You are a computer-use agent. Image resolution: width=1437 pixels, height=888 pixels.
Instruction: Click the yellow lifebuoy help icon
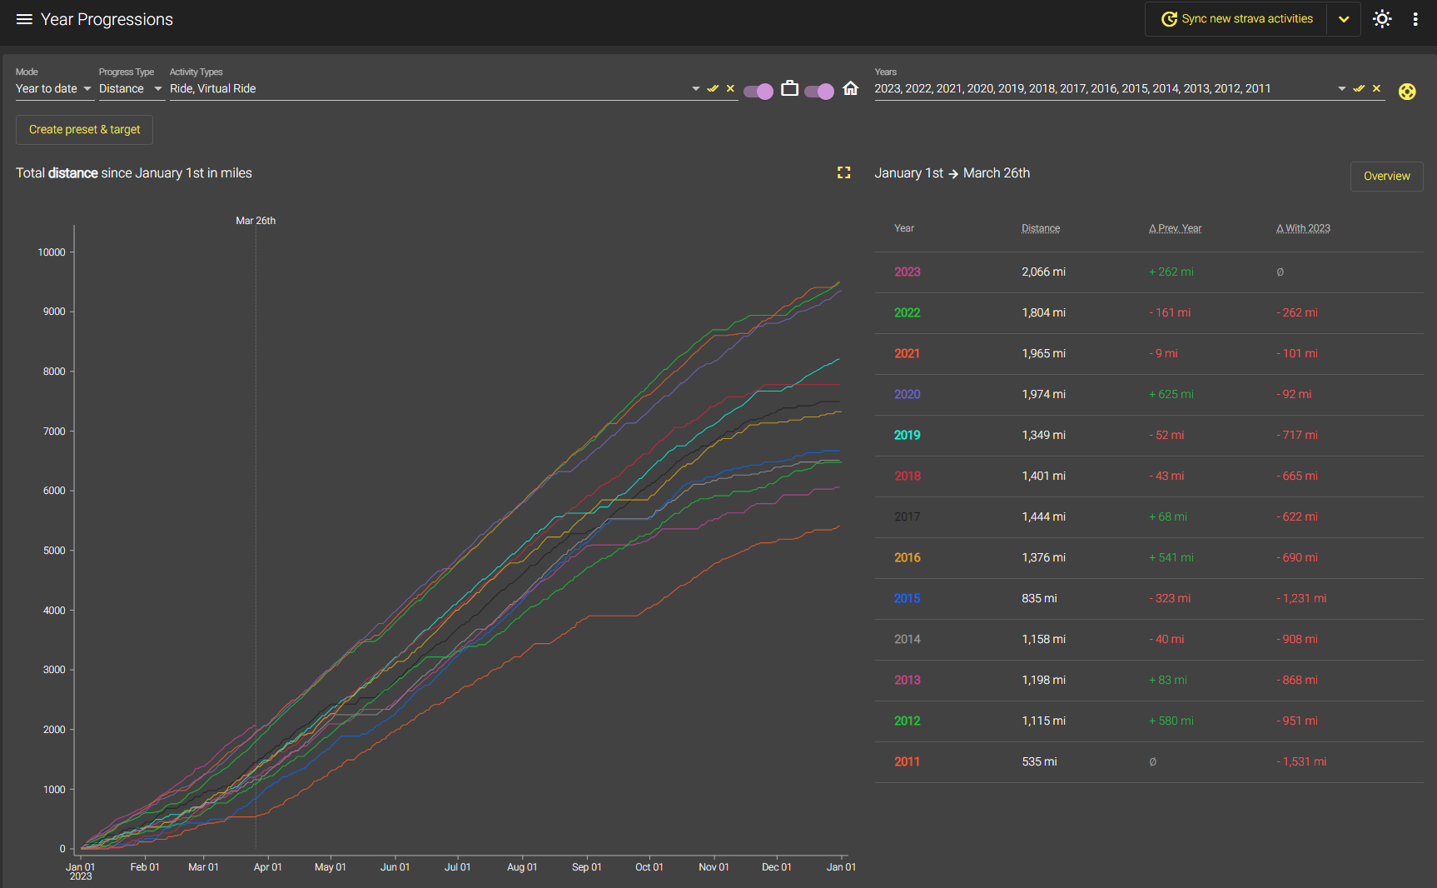1407,92
